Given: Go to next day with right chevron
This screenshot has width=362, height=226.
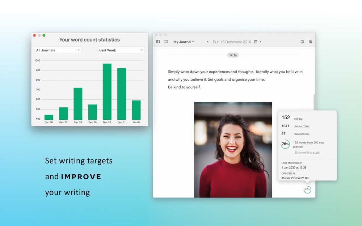Looking at the screenshot, I should tap(260, 42).
